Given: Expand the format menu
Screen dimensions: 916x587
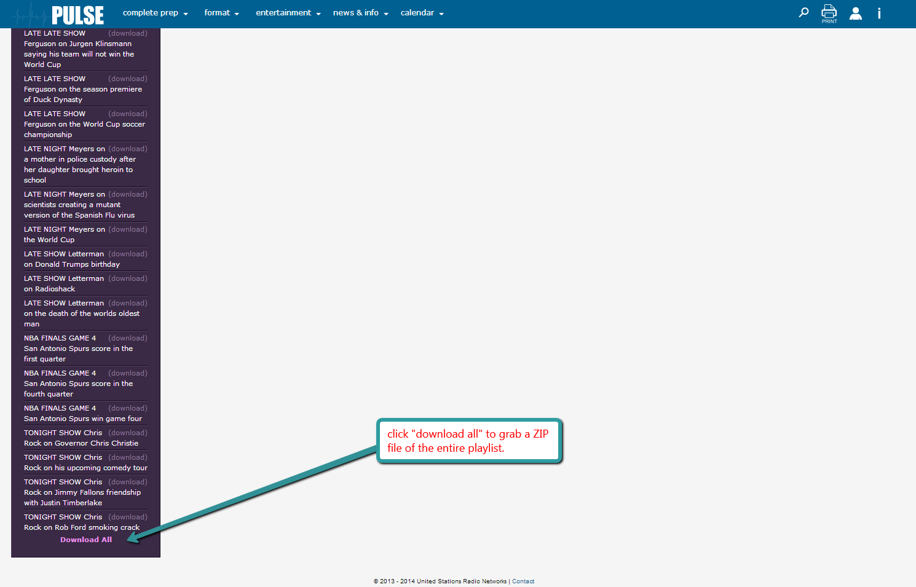Looking at the screenshot, I should click(x=221, y=12).
